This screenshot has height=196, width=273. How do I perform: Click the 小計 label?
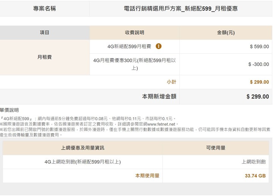point(171,82)
